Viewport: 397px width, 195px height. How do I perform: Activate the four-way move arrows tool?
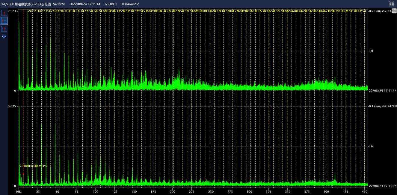[x=4, y=36]
